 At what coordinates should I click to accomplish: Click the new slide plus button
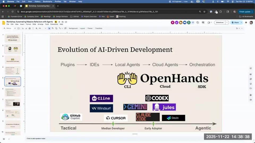tap(15, 28)
